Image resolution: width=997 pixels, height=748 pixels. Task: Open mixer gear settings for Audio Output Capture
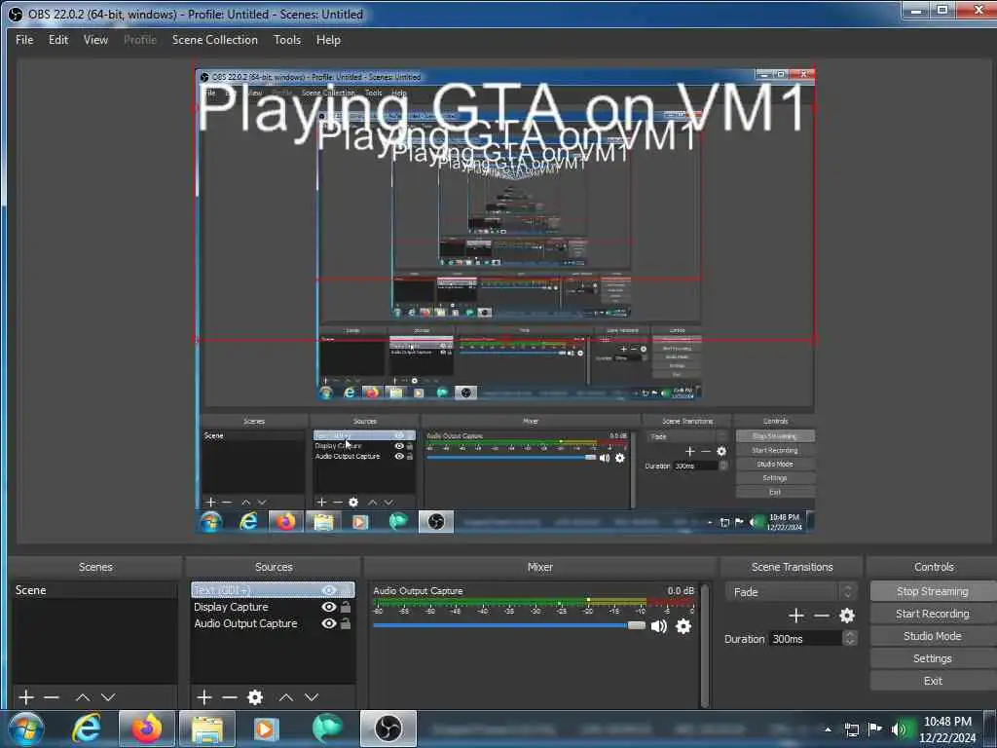click(x=683, y=626)
